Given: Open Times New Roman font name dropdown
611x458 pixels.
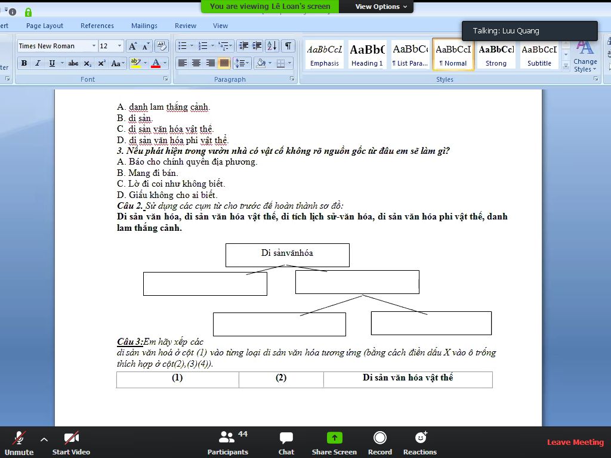Looking at the screenshot, I should (94, 46).
